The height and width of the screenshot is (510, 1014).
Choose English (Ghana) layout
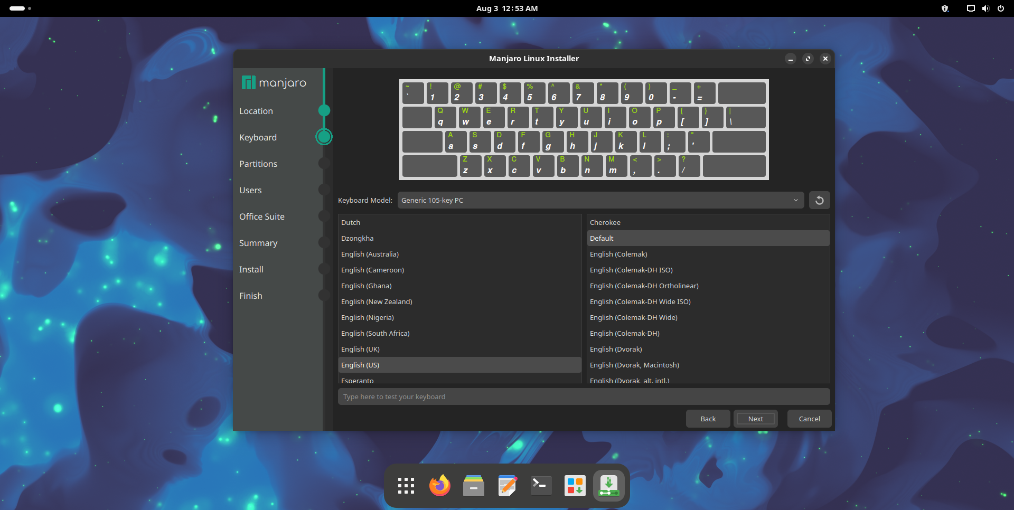[x=459, y=286]
